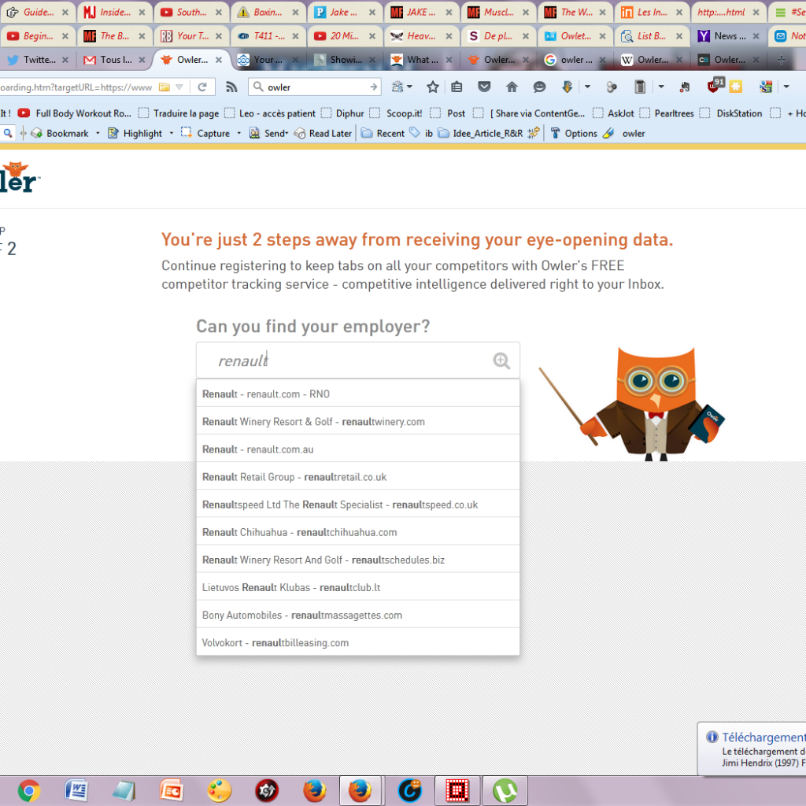Open the Recent folder in Diigo toolbar
Screen dimensions: 806x806
click(383, 133)
